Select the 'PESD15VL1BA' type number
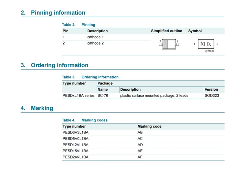Image resolution: width=245 pixels, height=171 pixels. (x=75, y=151)
